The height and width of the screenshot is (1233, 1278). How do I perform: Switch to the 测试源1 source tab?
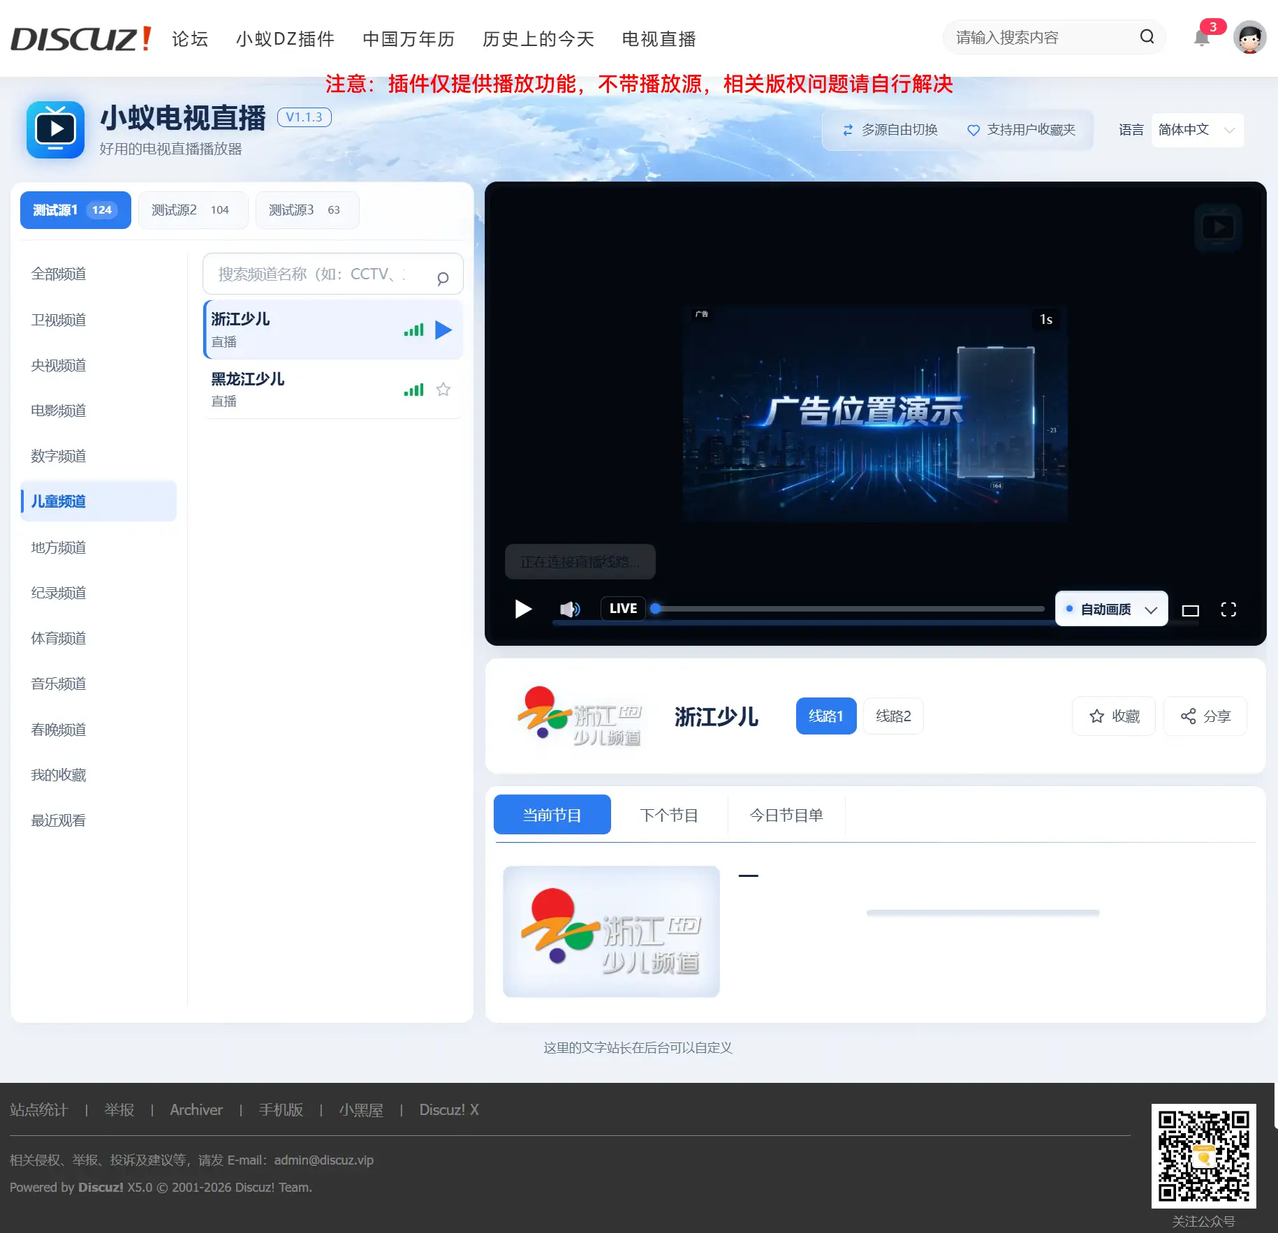(75, 210)
